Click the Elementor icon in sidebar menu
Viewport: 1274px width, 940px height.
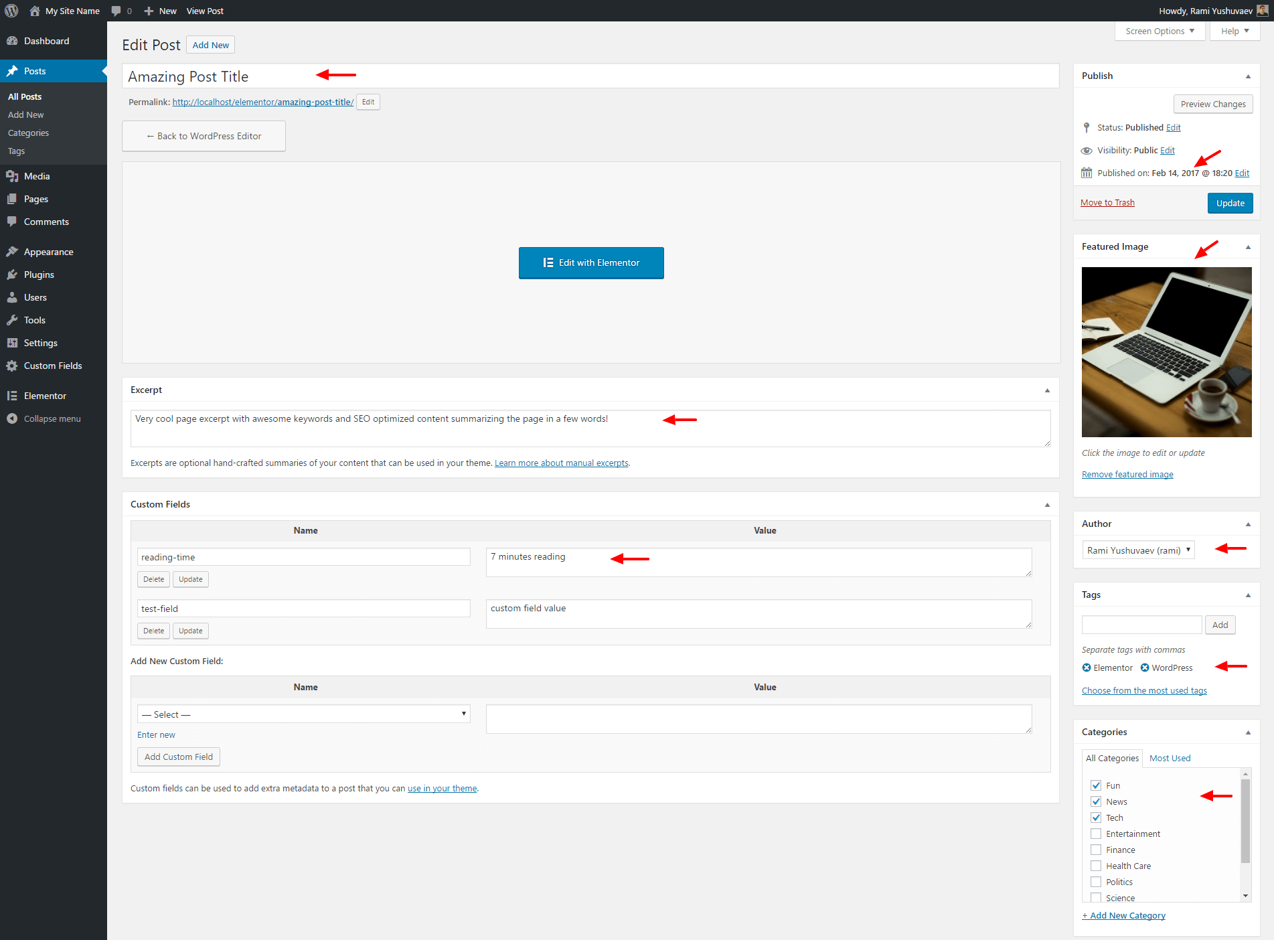[x=12, y=396]
